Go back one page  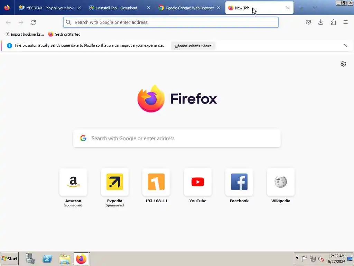pyautogui.click(x=8, y=23)
